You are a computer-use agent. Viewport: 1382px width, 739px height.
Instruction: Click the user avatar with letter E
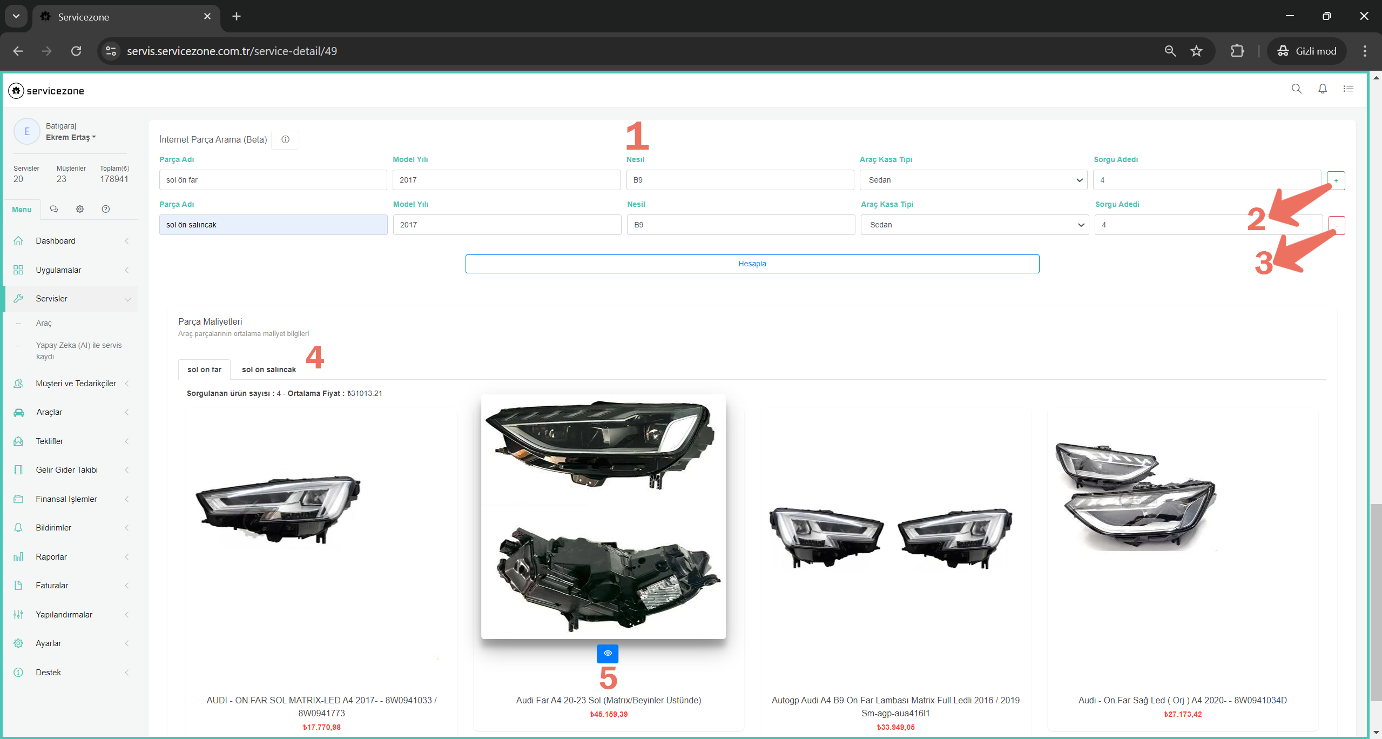point(27,131)
